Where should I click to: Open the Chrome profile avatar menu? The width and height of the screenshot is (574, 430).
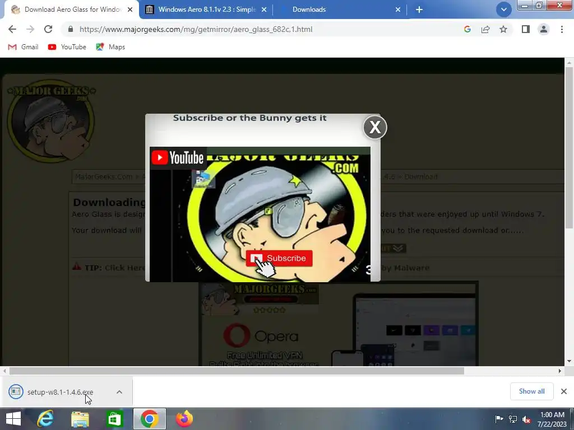point(544,29)
